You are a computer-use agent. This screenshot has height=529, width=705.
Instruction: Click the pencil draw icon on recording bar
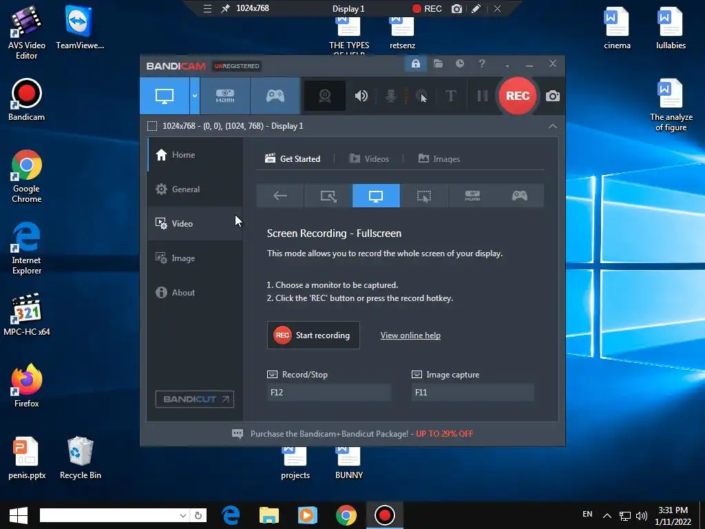pos(476,8)
